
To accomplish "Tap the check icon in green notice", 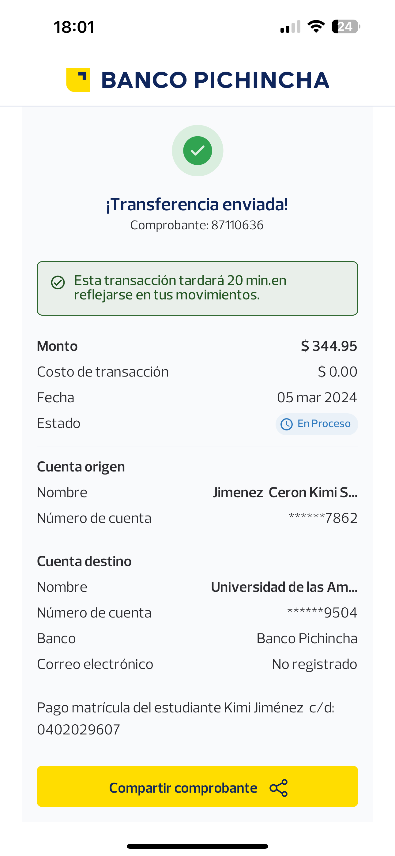I will tap(58, 283).
